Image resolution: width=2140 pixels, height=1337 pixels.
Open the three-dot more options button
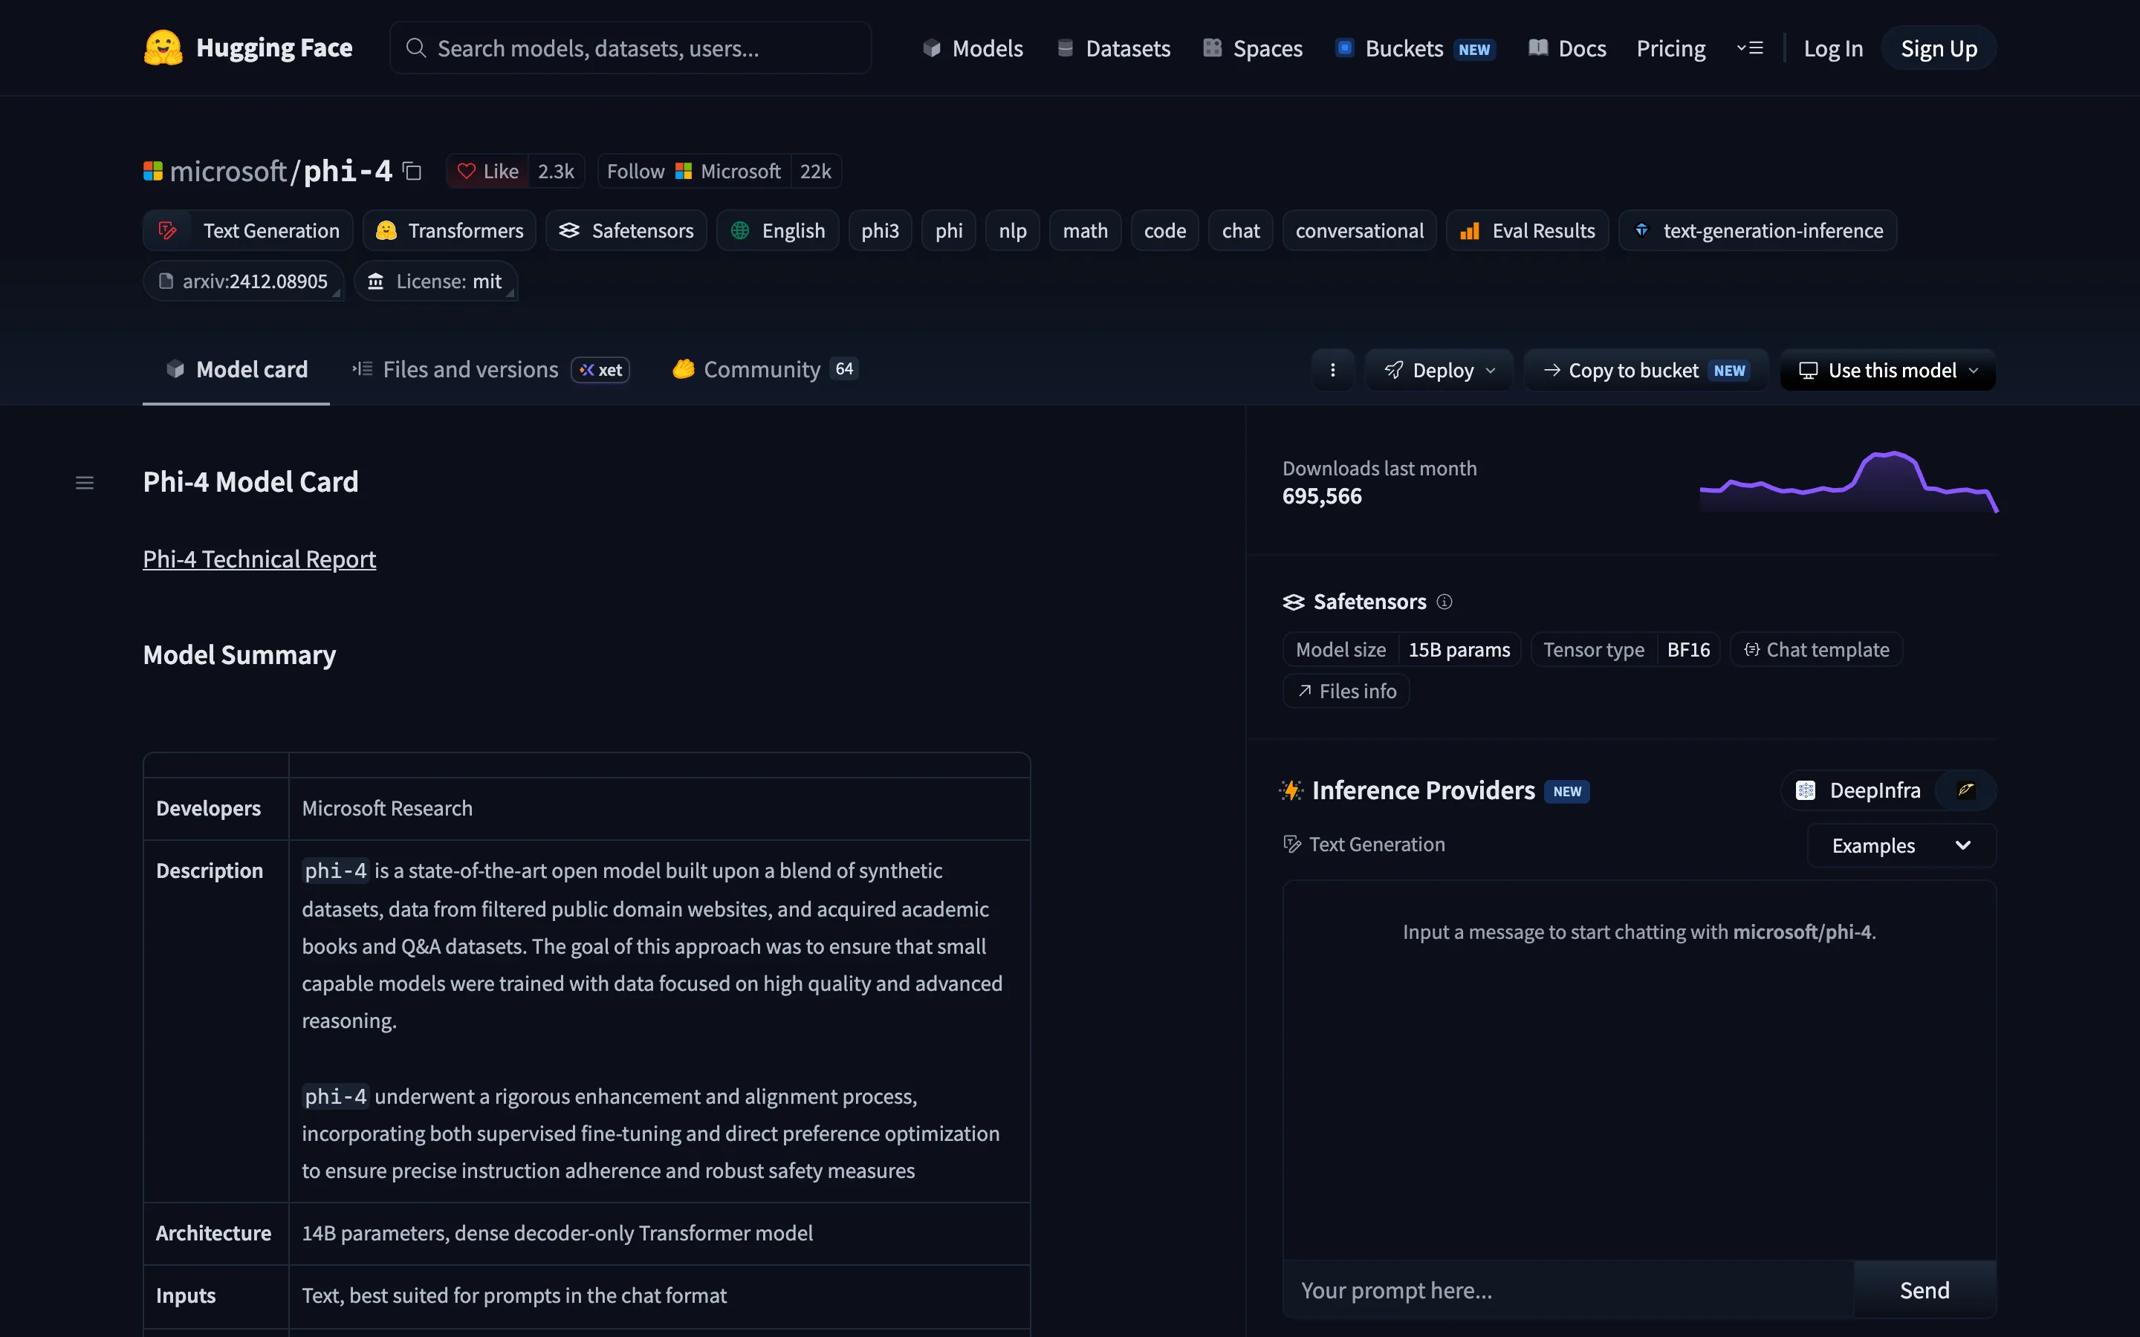tap(1332, 370)
